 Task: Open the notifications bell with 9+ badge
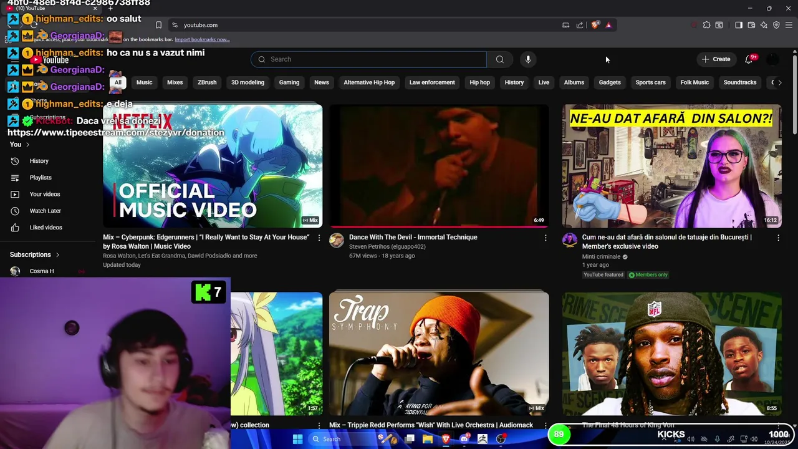749,59
